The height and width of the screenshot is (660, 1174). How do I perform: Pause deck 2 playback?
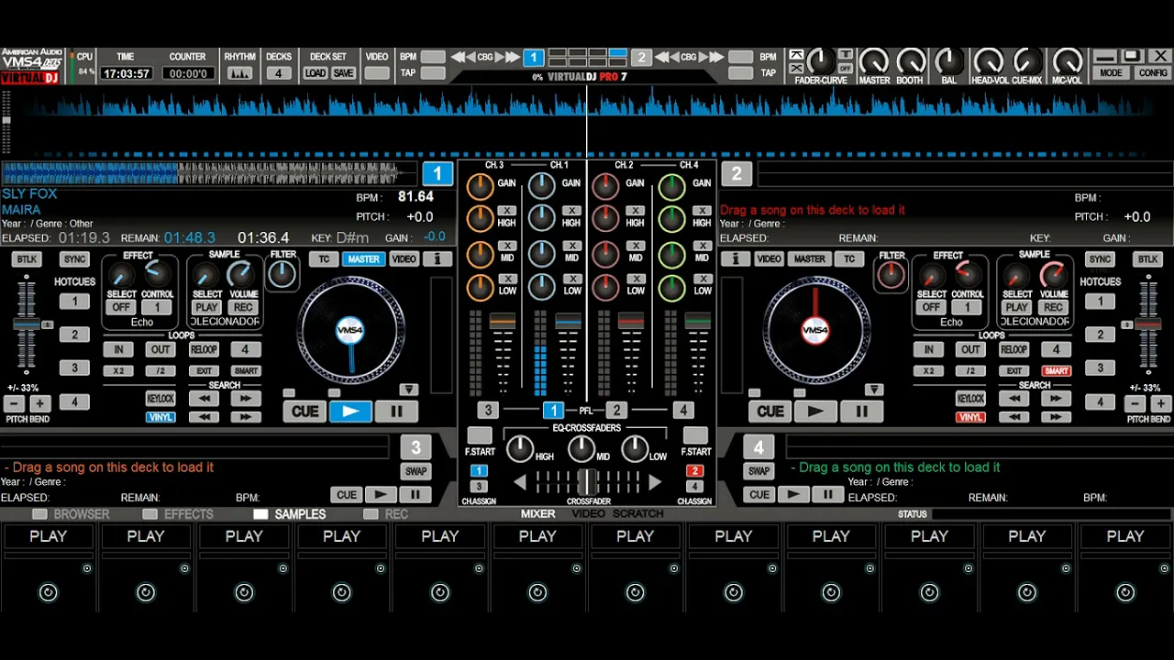coord(861,412)
